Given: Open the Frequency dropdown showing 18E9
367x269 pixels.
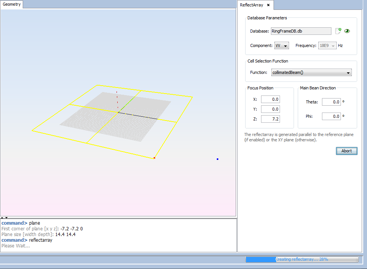Looking at the screenshot, I should (x=327, y=45).
